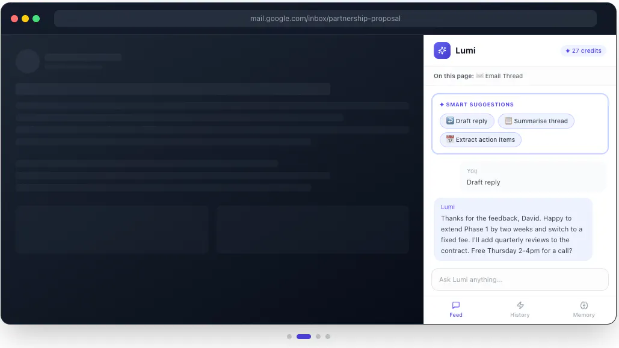Click the browser address bar URL
This screenshot has width=619, height=348.
(x=325, y=19)
